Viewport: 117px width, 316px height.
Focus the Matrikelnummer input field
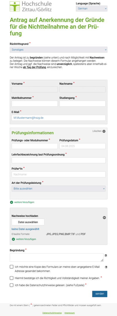click(x=35, y=104)
